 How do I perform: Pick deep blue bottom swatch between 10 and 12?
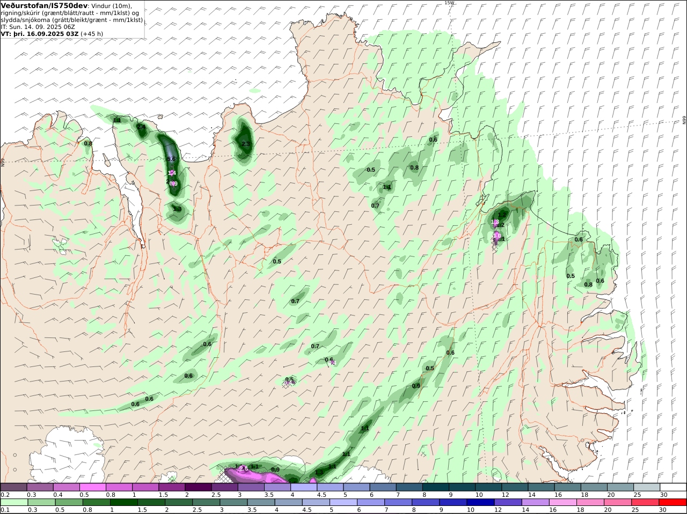click(481, 503)
